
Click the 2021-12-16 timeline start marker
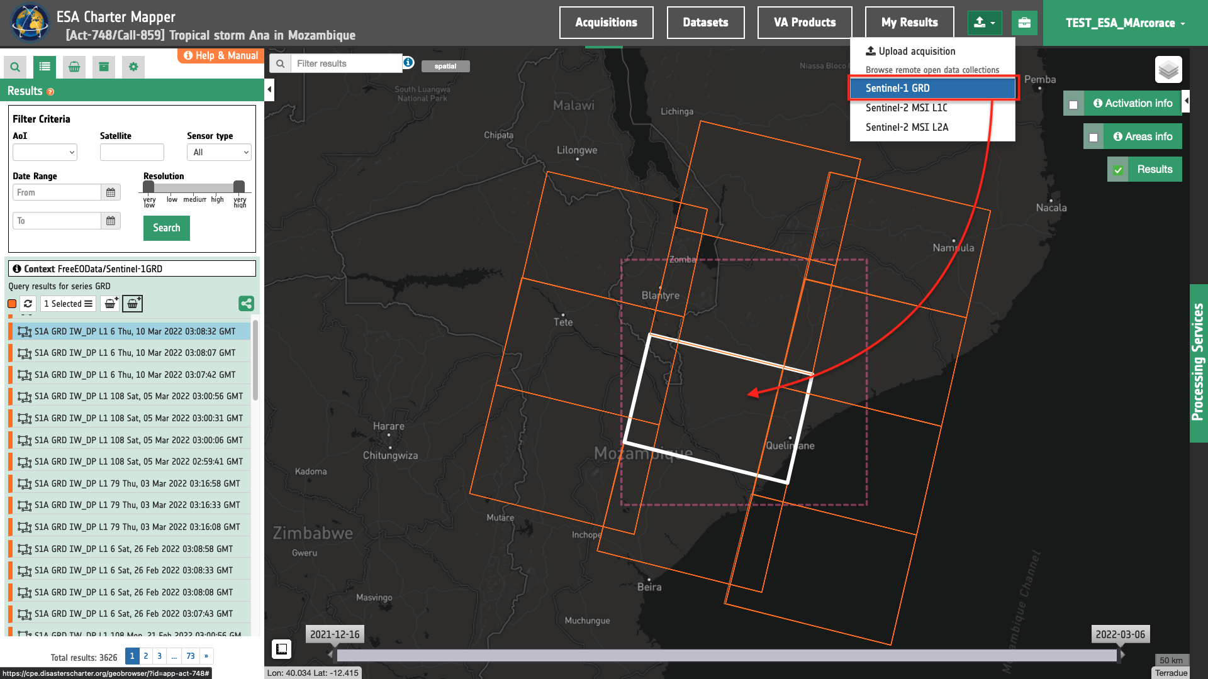coord(335,634)
